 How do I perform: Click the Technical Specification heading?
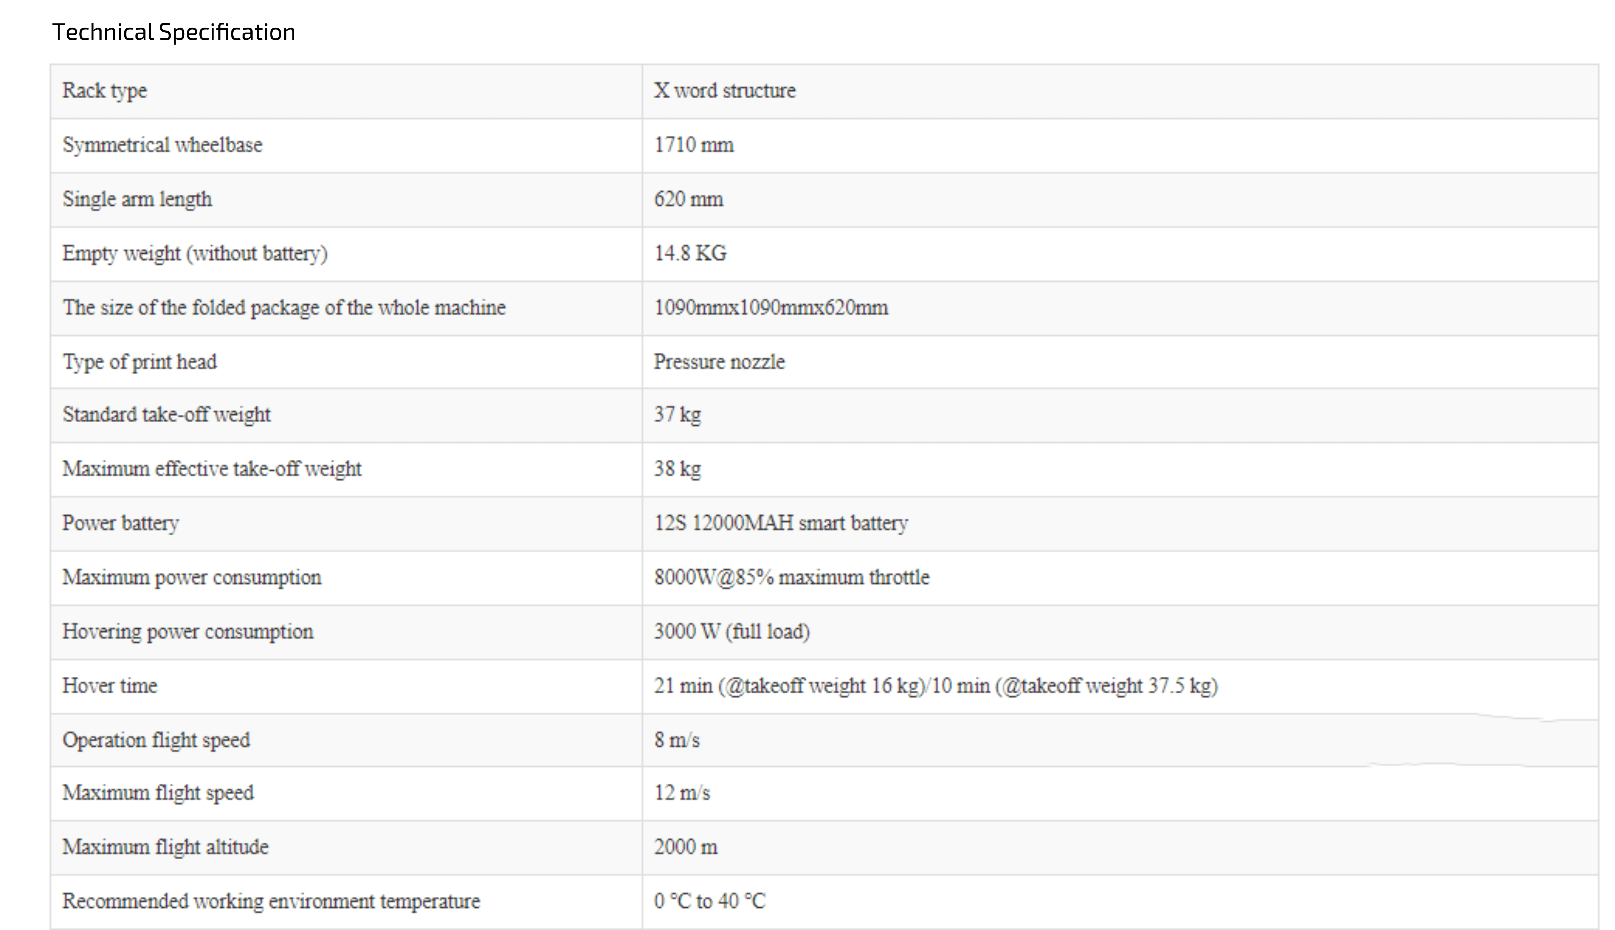(174, 32)
